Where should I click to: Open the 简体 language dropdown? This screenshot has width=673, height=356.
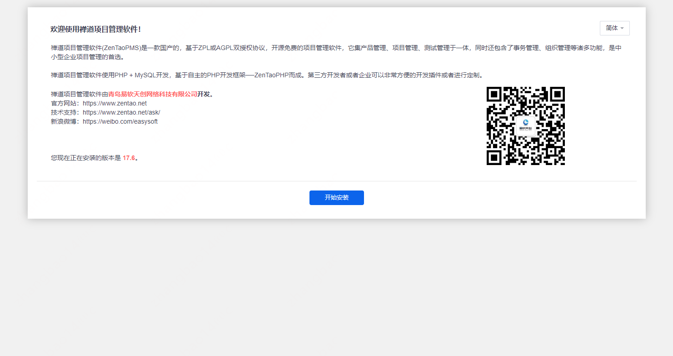(614, 28)
